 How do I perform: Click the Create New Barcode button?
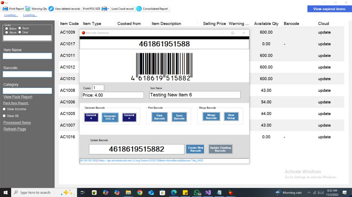pos(196,149)
